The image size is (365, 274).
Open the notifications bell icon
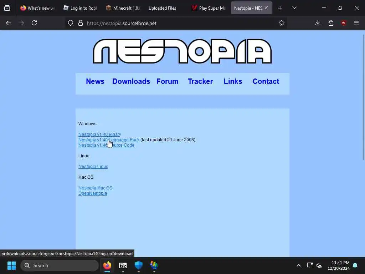[x=355, y=265]
